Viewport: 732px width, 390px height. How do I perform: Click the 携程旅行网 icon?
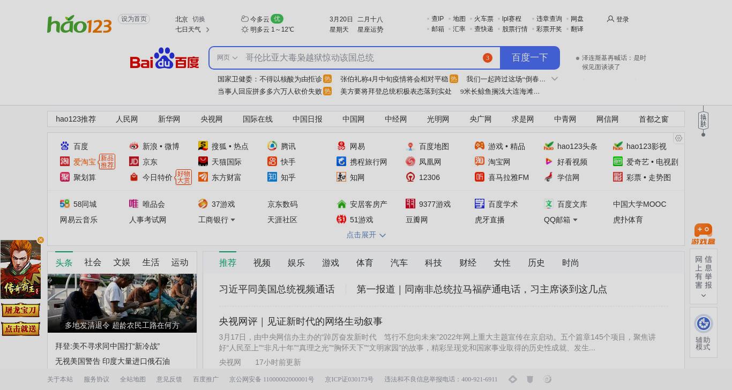[341, 161]
